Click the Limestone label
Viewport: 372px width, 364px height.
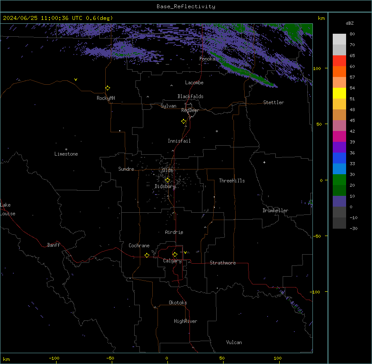coord(66,154)
